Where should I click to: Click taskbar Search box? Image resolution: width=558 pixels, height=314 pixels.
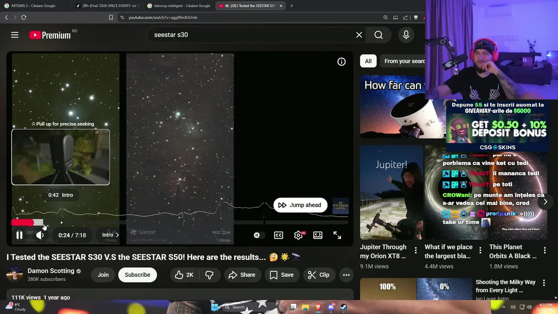[x=251, y=307]
